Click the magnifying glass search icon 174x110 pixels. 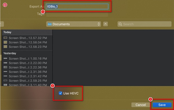click(x=120, y=24)
